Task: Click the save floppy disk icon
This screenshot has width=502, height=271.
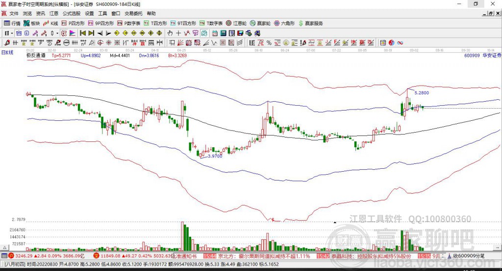Action: pos(240,33)
